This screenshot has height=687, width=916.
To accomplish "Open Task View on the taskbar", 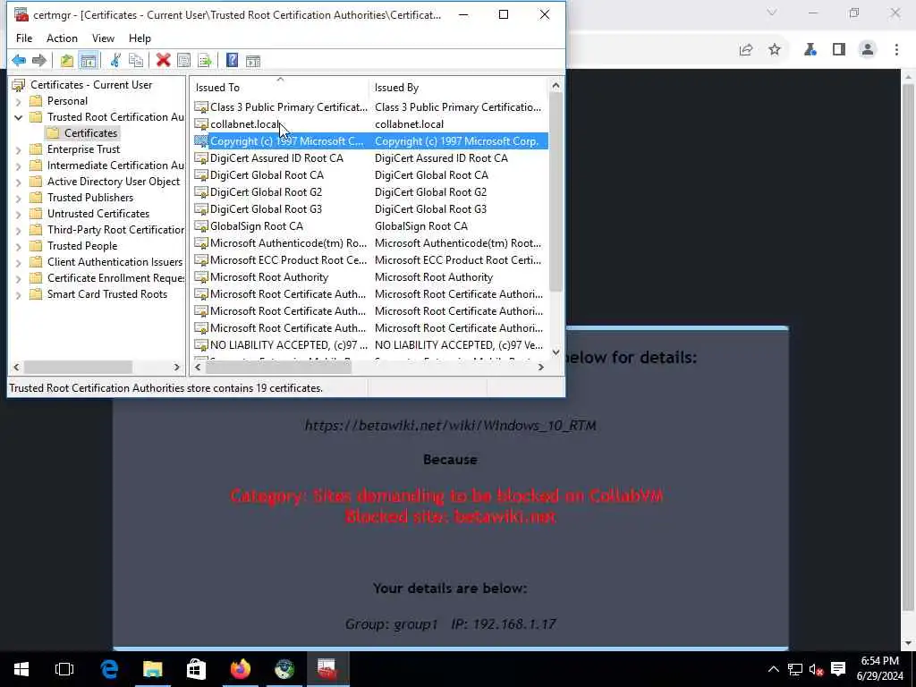I will (x=64, y=669).
